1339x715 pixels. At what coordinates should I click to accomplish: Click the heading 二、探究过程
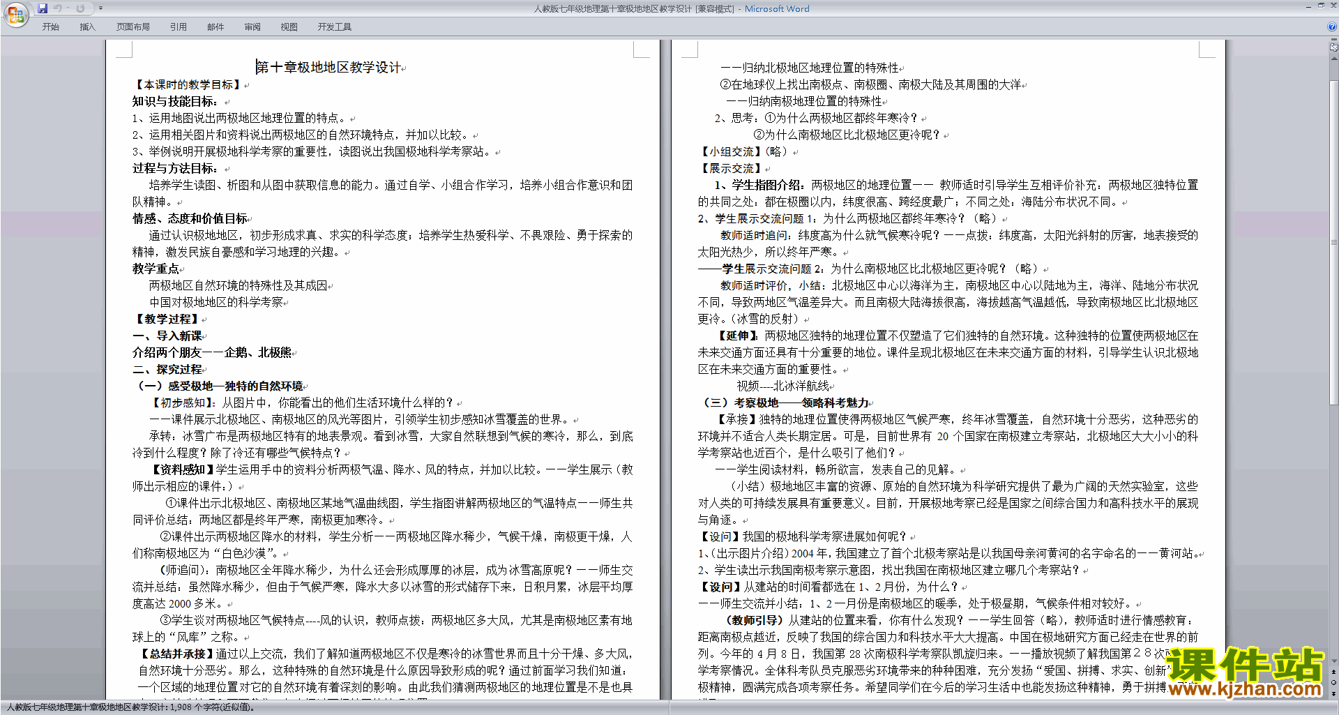click(x=167, y=369)
